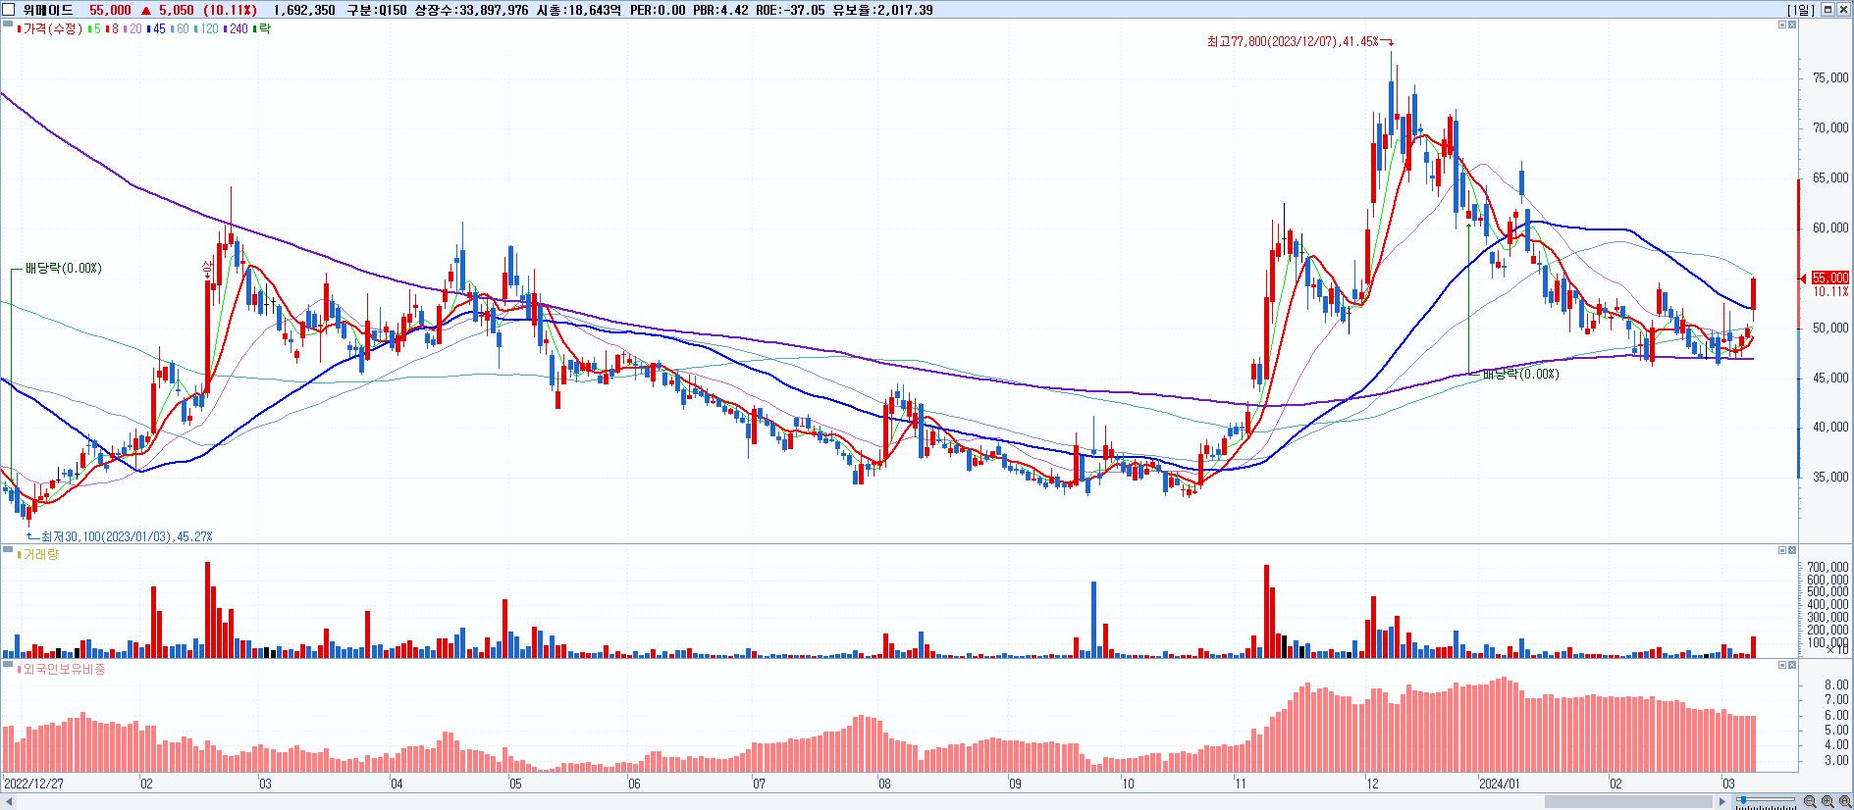The width and height of the screenshot is (1854, 810).
Task: Toggle the 락 legend item
Action: pyautogui.click(x=262, y=29)
